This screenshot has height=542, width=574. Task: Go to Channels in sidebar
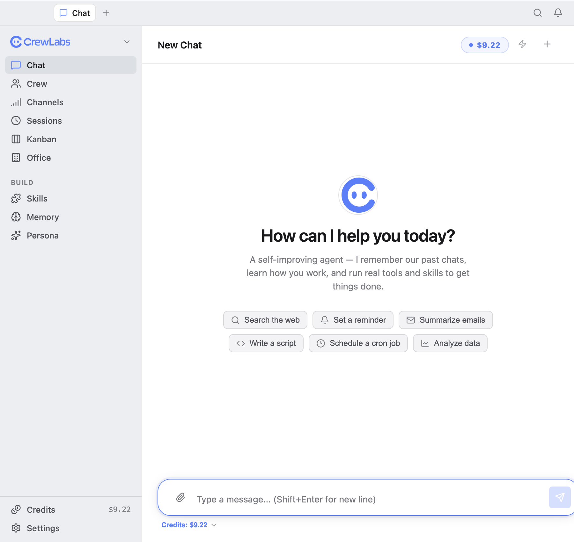[x=71, y=102]
